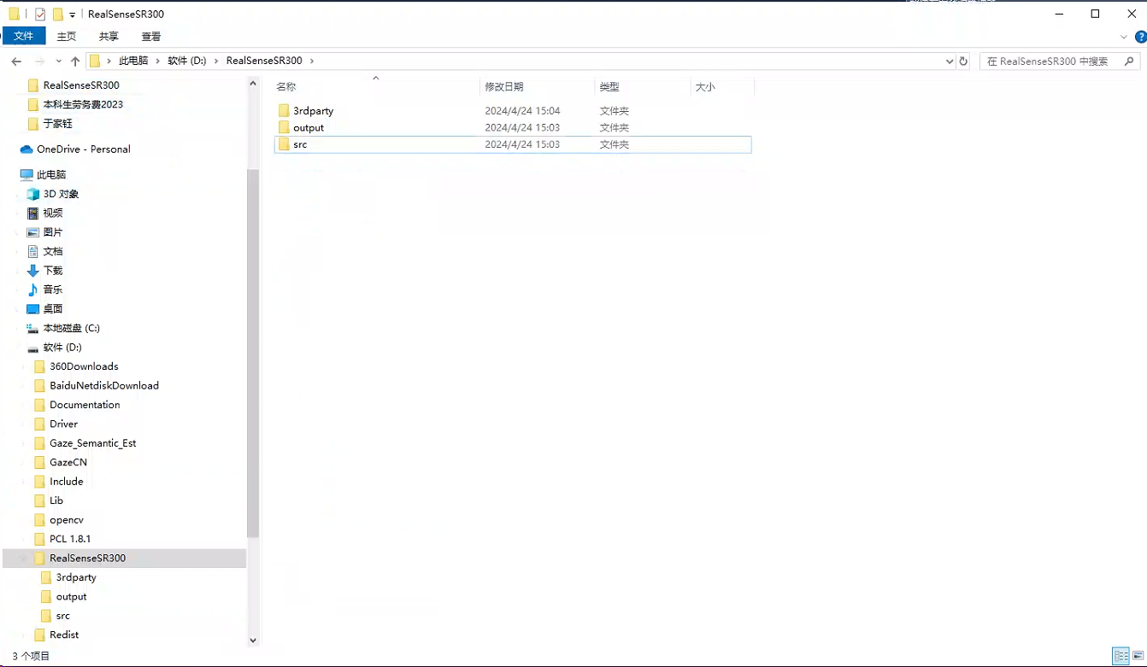The height and width of the screenshot is (667, 1147).
Task: Open Include folder in tree
Action: 67,482
